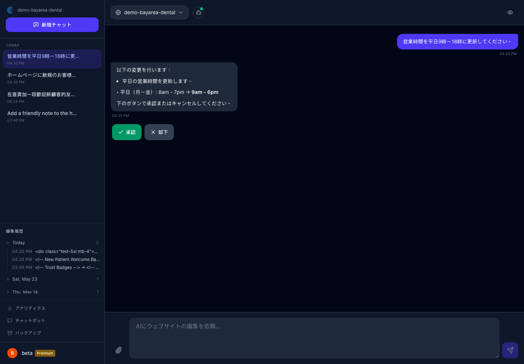The width and height of the screenshot is (524, 364).
Task: Click the app logo next to demo-bayarea-dental
Action: pyautogui.click(x=10, y=10)
